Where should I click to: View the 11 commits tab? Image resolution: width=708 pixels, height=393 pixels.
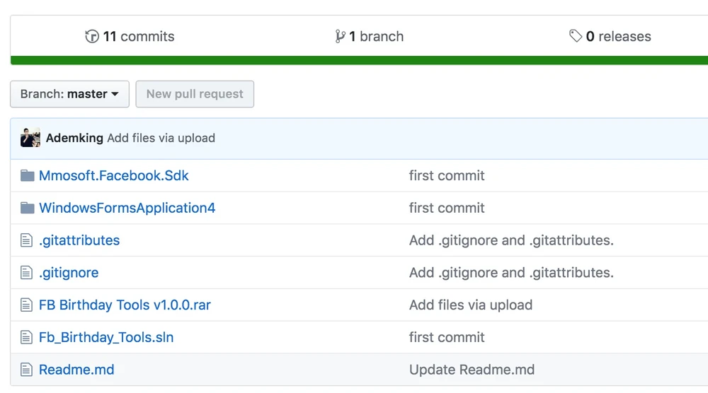138,37
